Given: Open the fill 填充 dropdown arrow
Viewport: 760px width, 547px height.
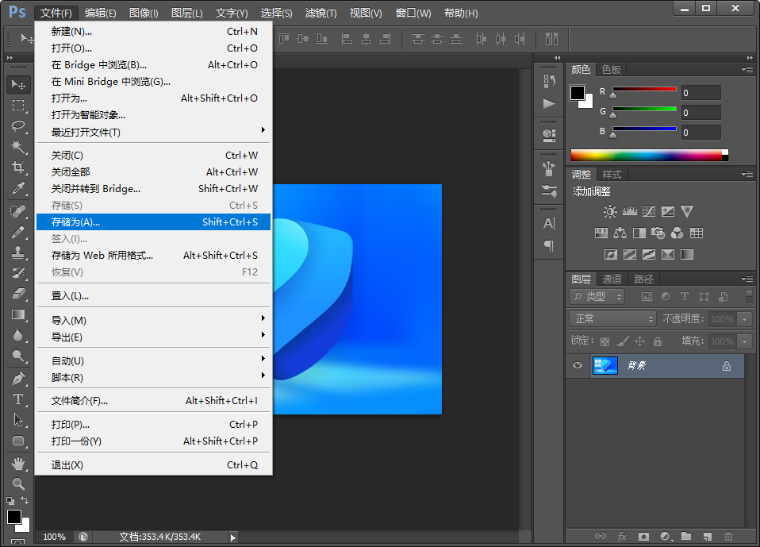Looking at the screenshot, I should [x=744, y=341].
